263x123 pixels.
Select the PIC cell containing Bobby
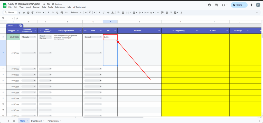click(110, 37)
